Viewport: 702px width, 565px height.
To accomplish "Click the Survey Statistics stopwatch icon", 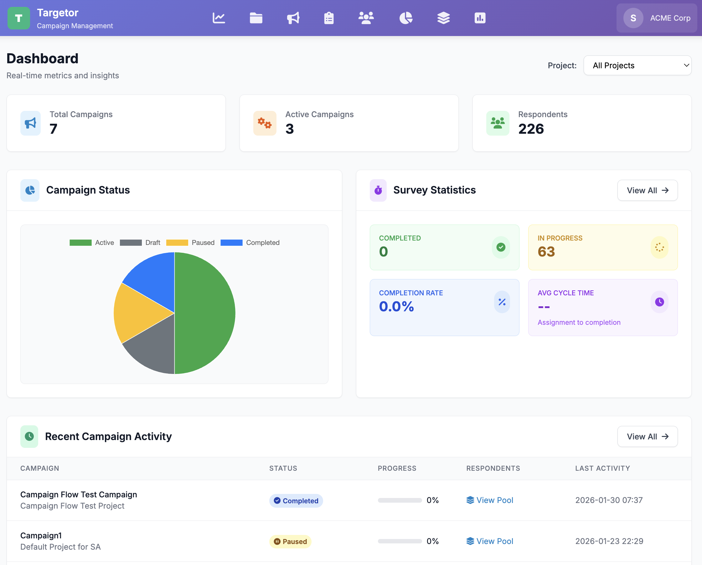I will [x=378, y=190].
